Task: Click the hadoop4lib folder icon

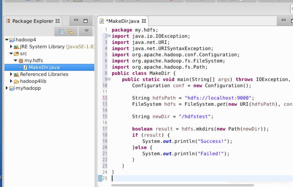Action: coord(16,81)
